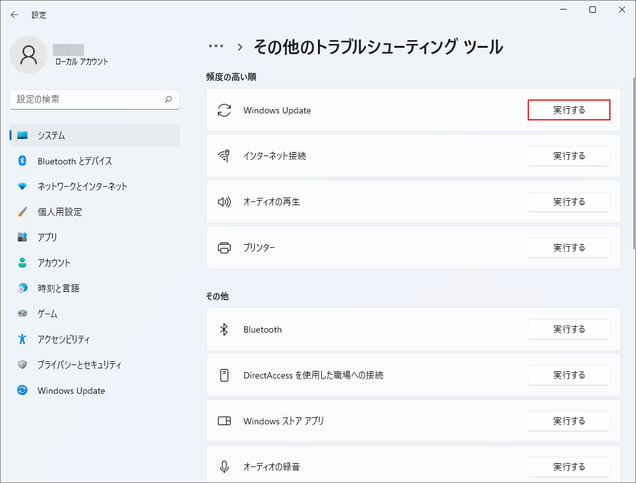Click the back arrow at top left
The height and width of the screenshot is (483, 636).
tap(14, 14)
